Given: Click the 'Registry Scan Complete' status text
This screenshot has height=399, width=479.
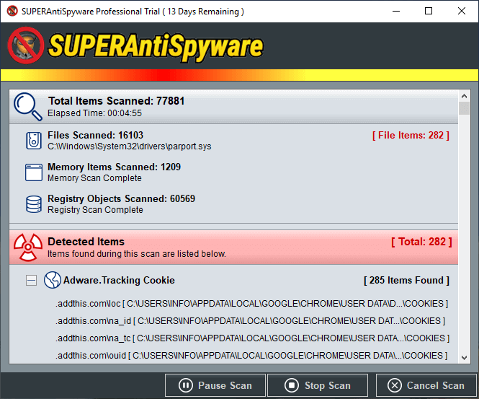Looking at the screenshot, I should tap(95, 210).
